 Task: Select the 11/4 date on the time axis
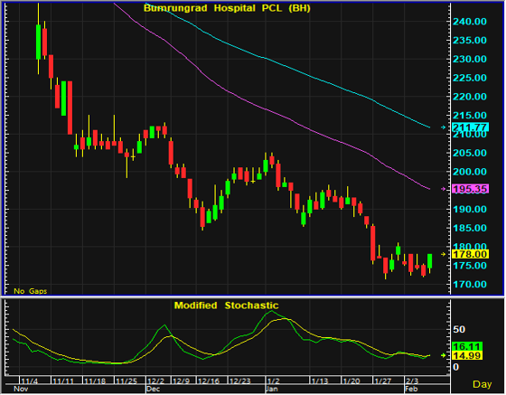(x=29, y=381)
